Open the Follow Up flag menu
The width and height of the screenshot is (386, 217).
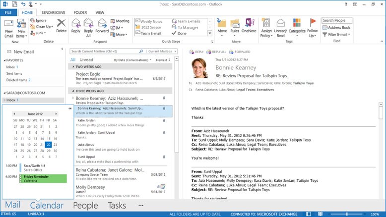coord(313,28)
